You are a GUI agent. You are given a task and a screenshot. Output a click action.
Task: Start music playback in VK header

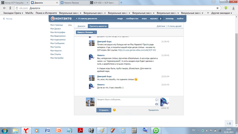161,19
